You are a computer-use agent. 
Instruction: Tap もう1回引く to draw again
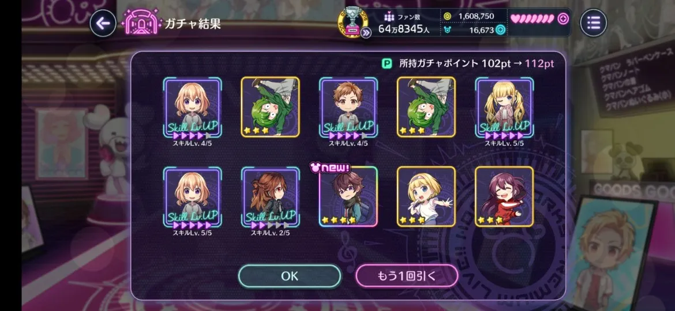(406, 276)
